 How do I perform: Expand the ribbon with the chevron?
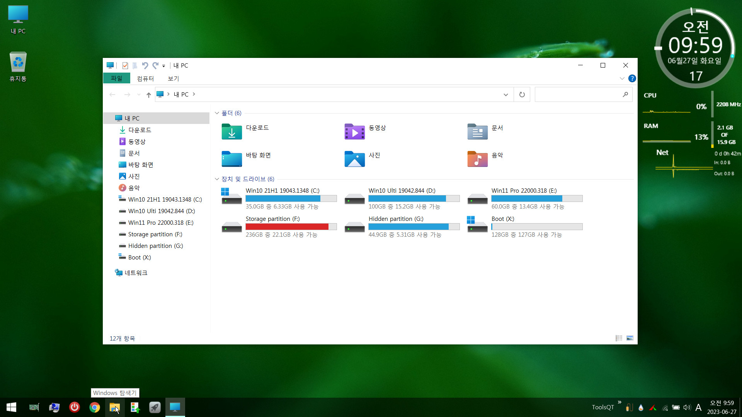[622, 78]
